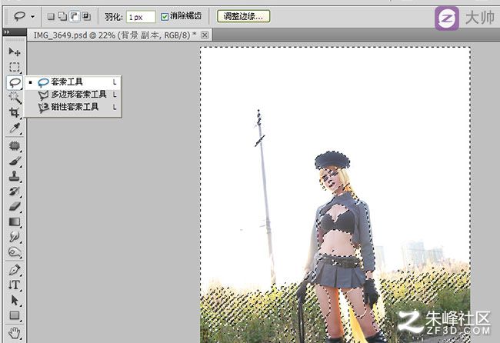Select the Eraser tool

15,207
